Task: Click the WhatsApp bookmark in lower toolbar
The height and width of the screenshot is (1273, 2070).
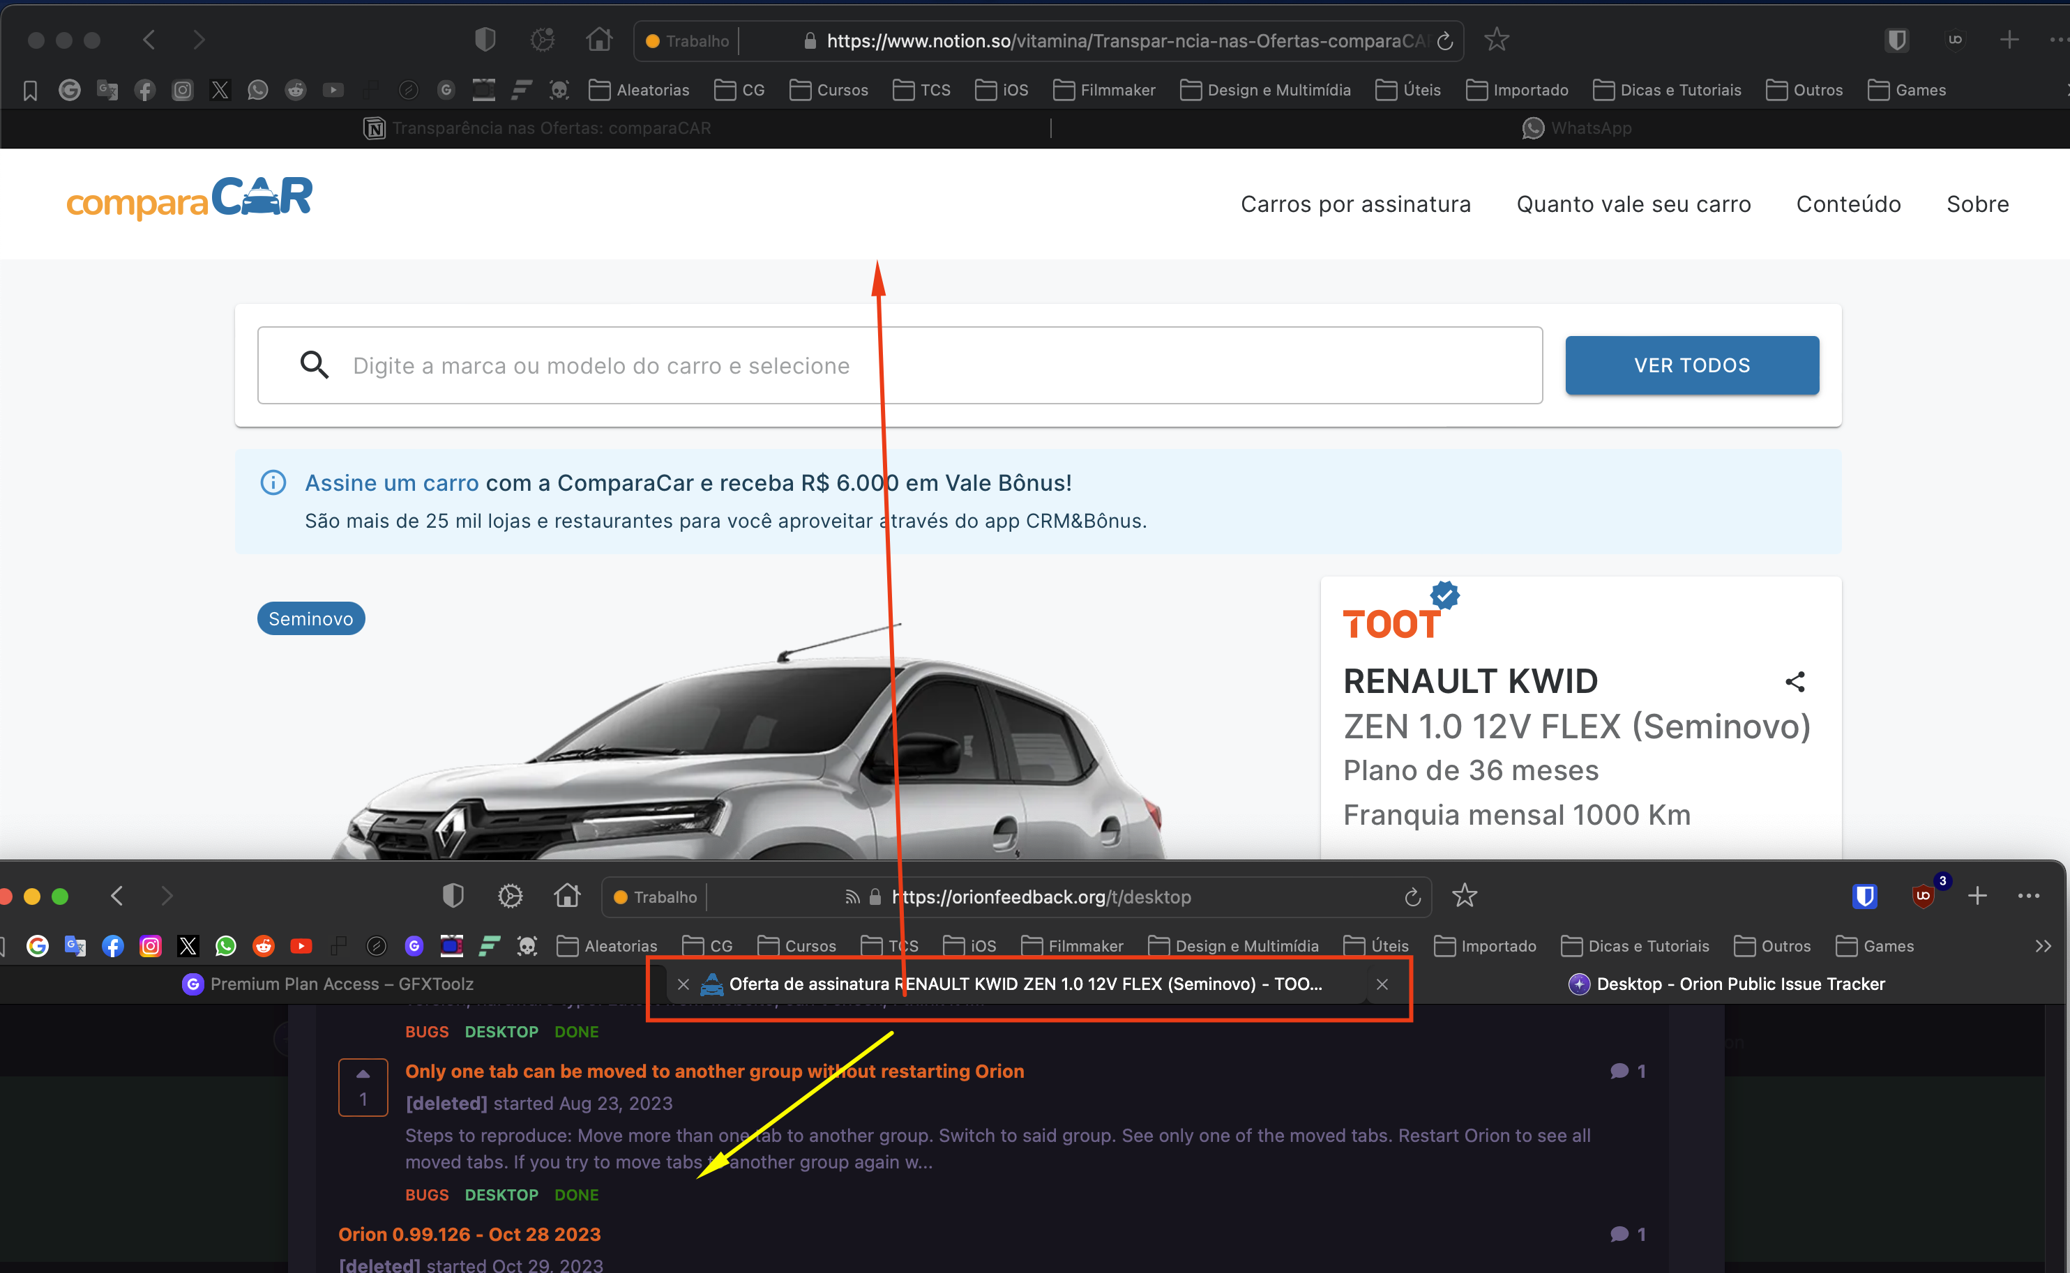Action: (226, 946)
